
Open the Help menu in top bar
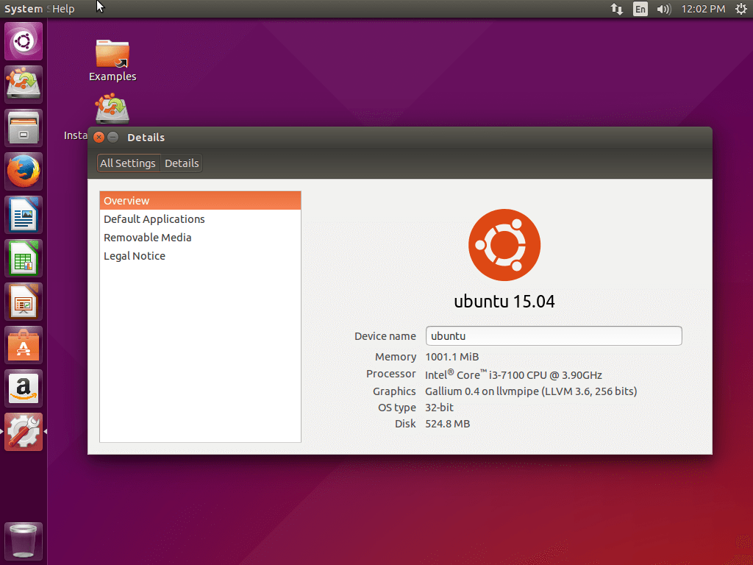(63, 9)
